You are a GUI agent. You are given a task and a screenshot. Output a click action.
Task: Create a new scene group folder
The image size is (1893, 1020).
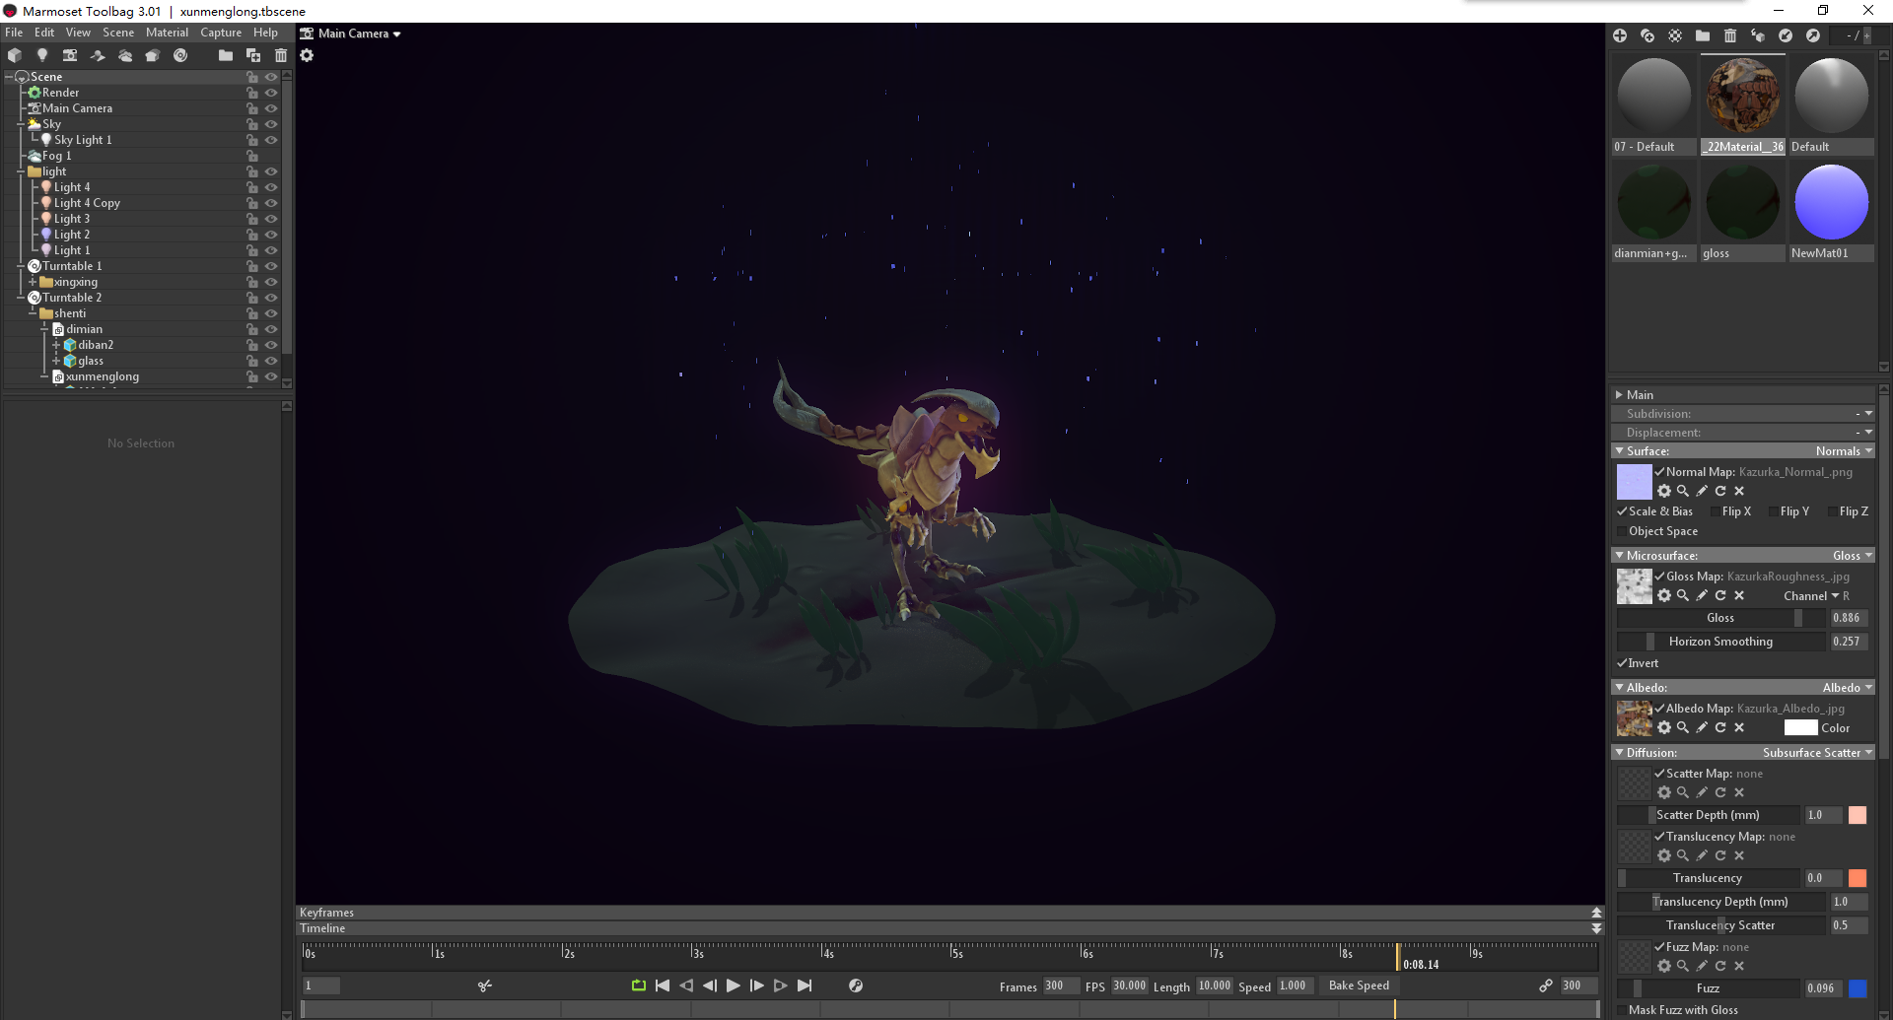coord(226,55)
